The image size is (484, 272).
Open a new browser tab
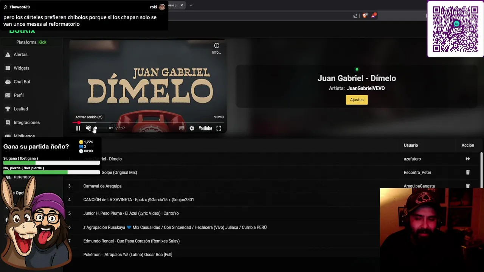coord(191,5)
